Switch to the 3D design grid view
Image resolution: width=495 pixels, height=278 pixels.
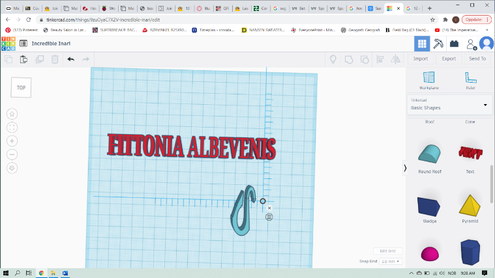pos(421,44)
